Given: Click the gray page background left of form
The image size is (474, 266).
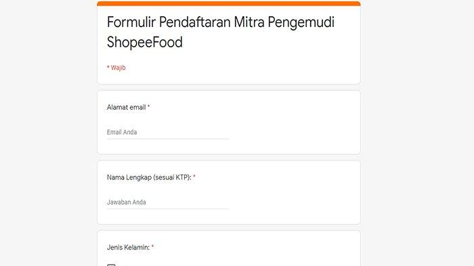Looking at the screenshot, I should pyautogui.click(x=48, y=133).
